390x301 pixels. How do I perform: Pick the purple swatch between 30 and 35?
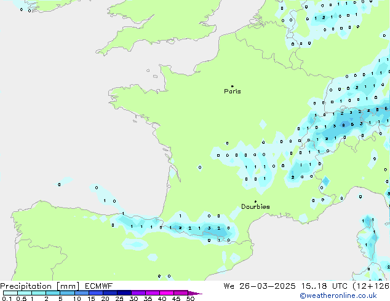click(138, 293)
